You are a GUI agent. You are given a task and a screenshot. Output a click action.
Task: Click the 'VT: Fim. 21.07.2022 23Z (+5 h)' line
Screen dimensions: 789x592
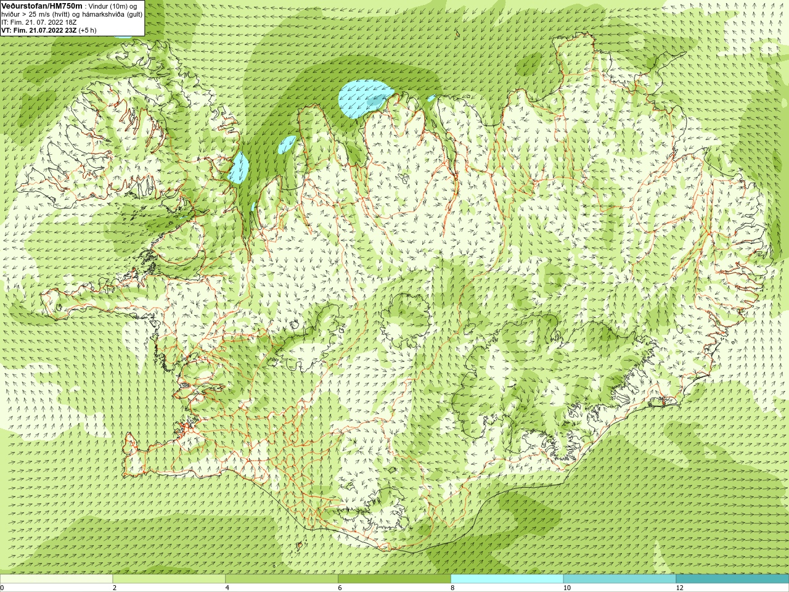pyautogui.click(x=49, y=30)
